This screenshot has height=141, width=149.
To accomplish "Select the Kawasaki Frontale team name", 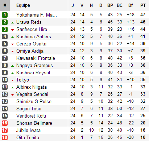I will (36, 58).
